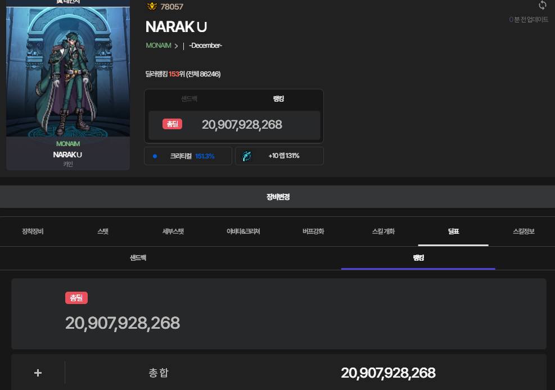Open the 장착장비 tab

[33, 232]
